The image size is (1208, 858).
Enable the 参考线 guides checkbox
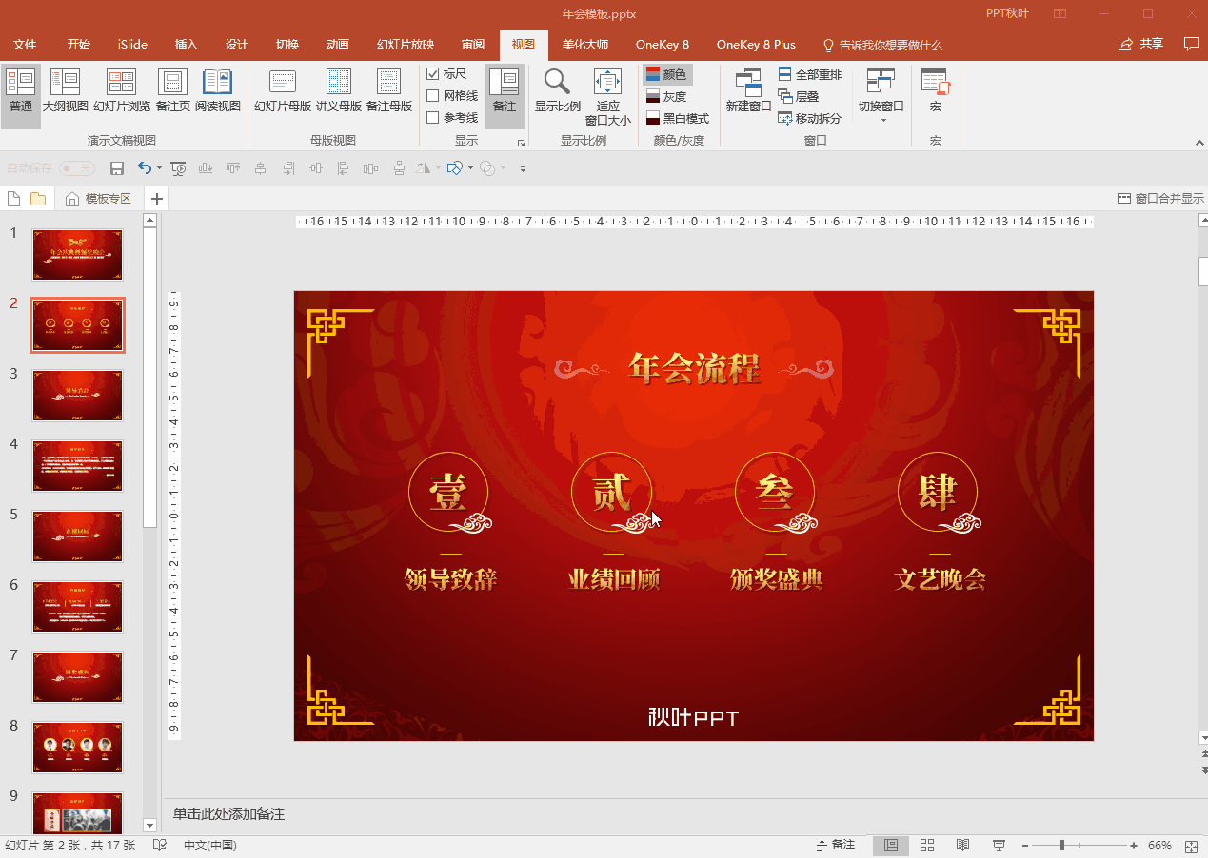click(x=433, y=118)
